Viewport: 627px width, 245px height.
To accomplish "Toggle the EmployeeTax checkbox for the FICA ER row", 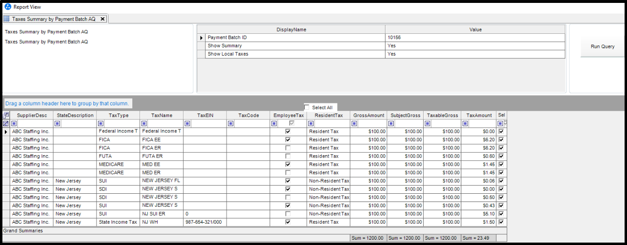I will (288, 148).
